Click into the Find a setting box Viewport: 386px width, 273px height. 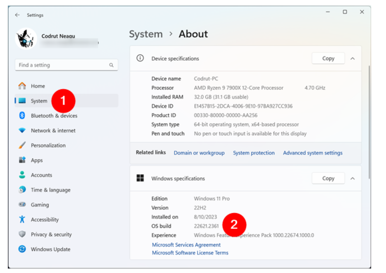[66, 65]
